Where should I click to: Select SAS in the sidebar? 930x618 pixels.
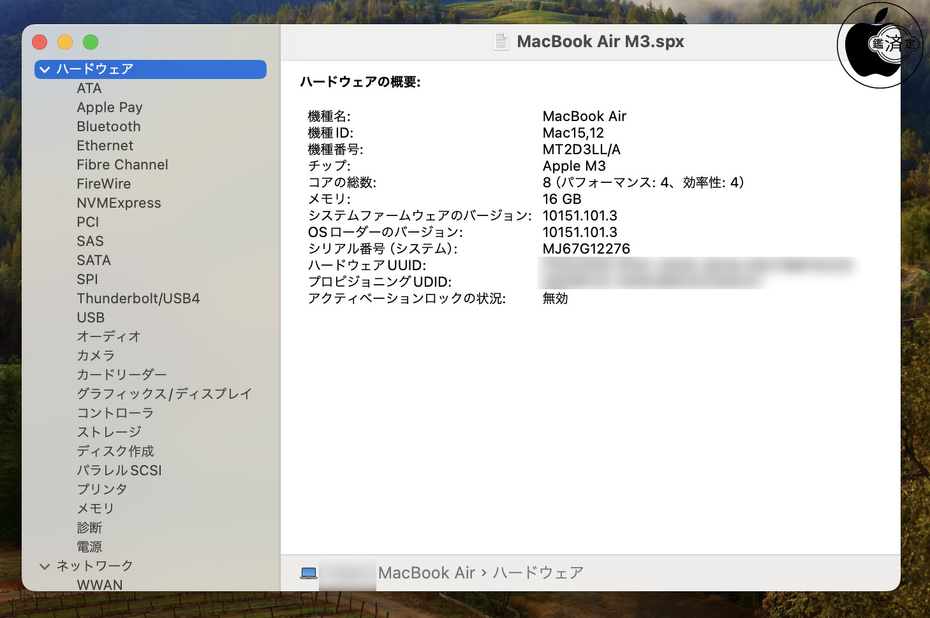point(90,241)
